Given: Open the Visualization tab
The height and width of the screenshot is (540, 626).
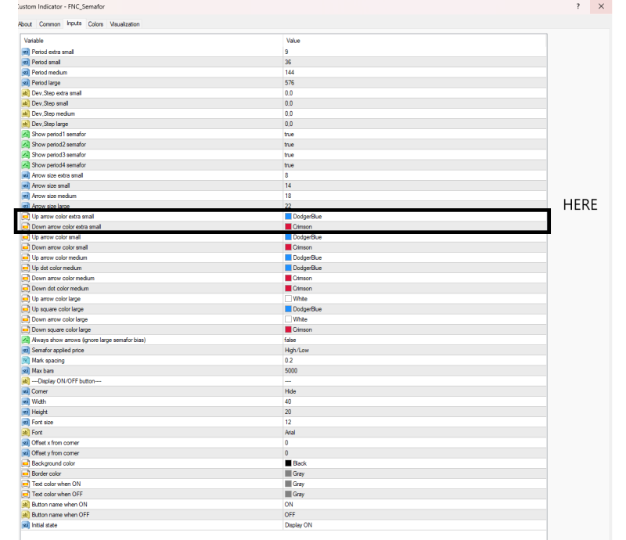Looking at the screenshot, I should (x=125, y=24).
